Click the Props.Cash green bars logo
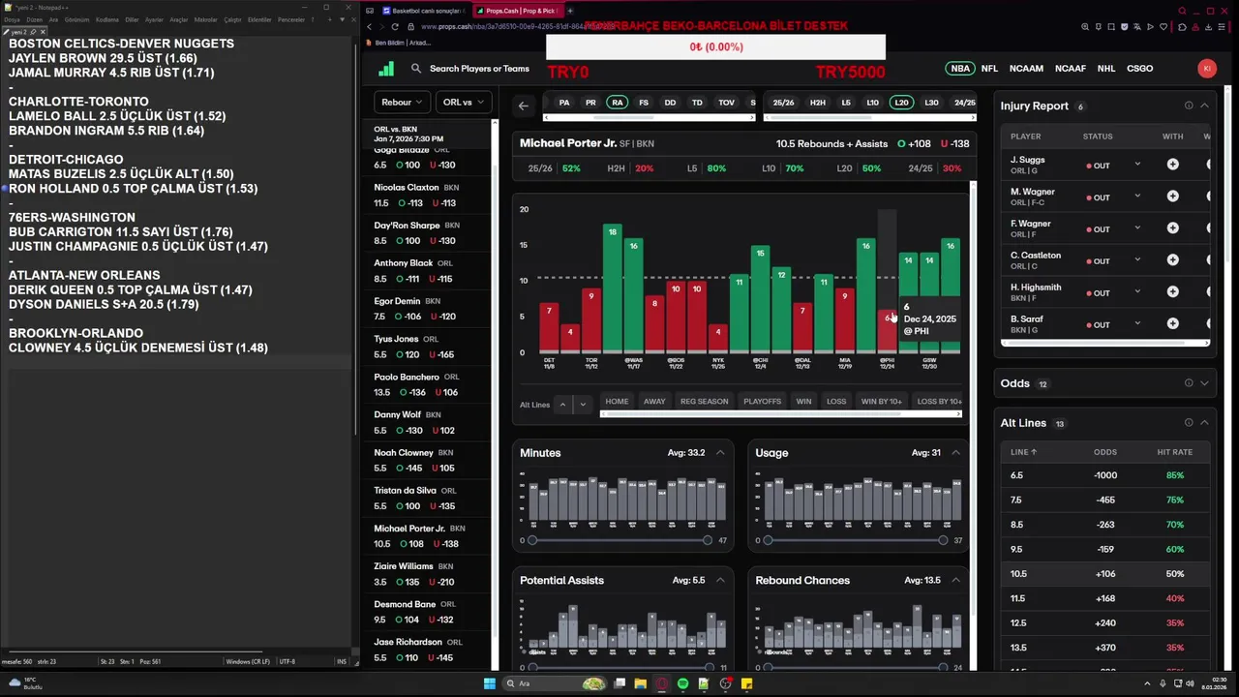 386,69
